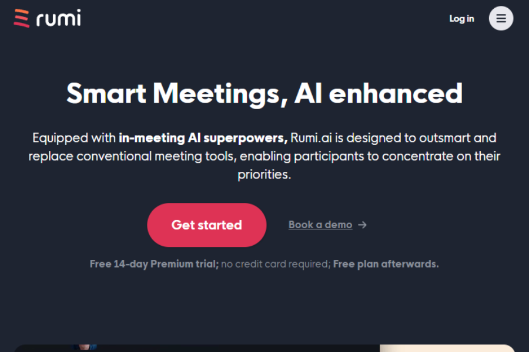Screen dimensions: 529x352
Task: Click the Rumi.ai mention in the description
Action: (313, 138)
